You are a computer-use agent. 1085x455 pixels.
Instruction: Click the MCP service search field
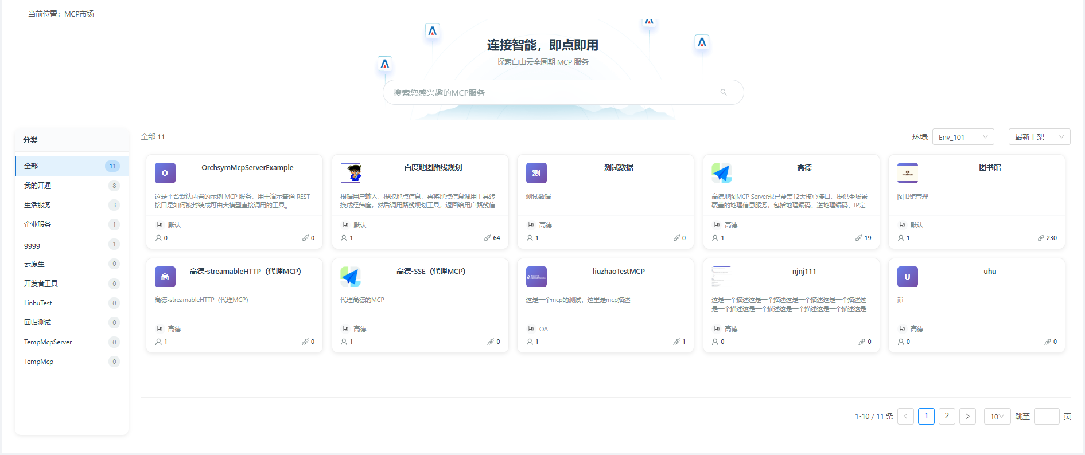tap(551, 93)
